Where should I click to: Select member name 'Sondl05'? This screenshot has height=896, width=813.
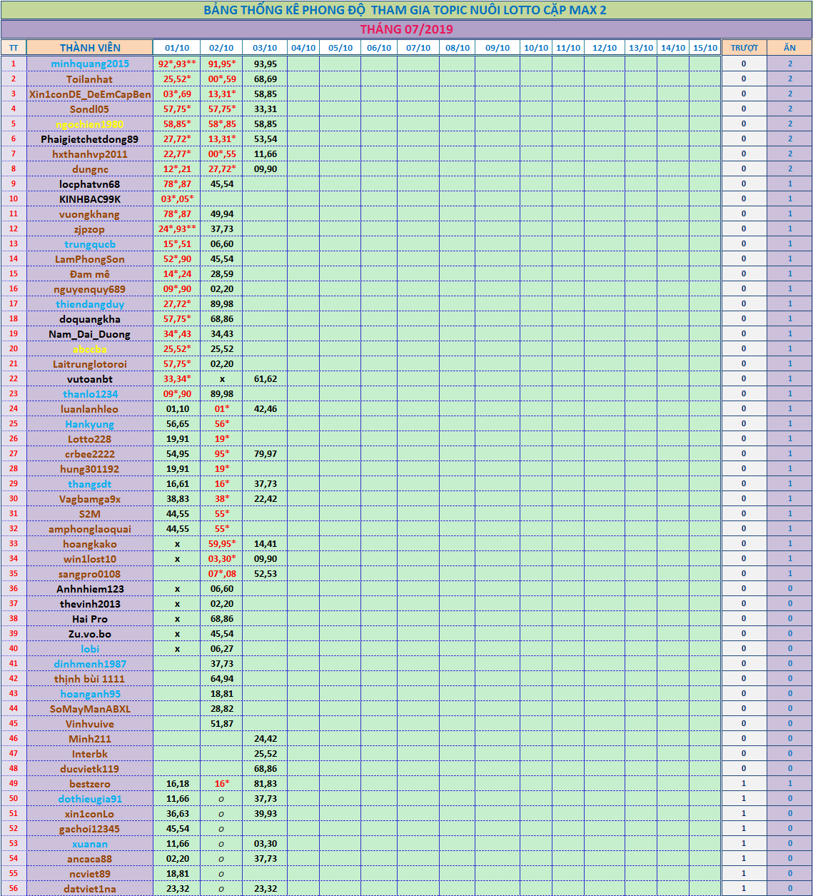coord(90,109)
